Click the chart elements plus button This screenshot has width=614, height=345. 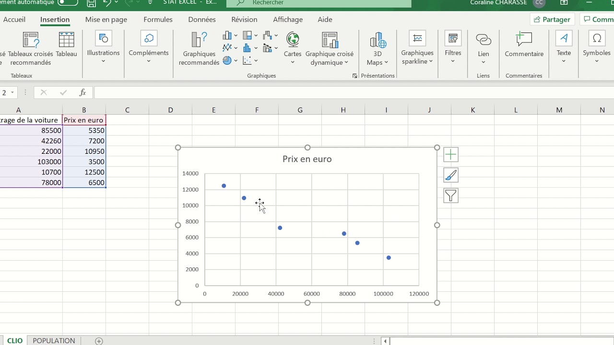click(x=450, y=154)
